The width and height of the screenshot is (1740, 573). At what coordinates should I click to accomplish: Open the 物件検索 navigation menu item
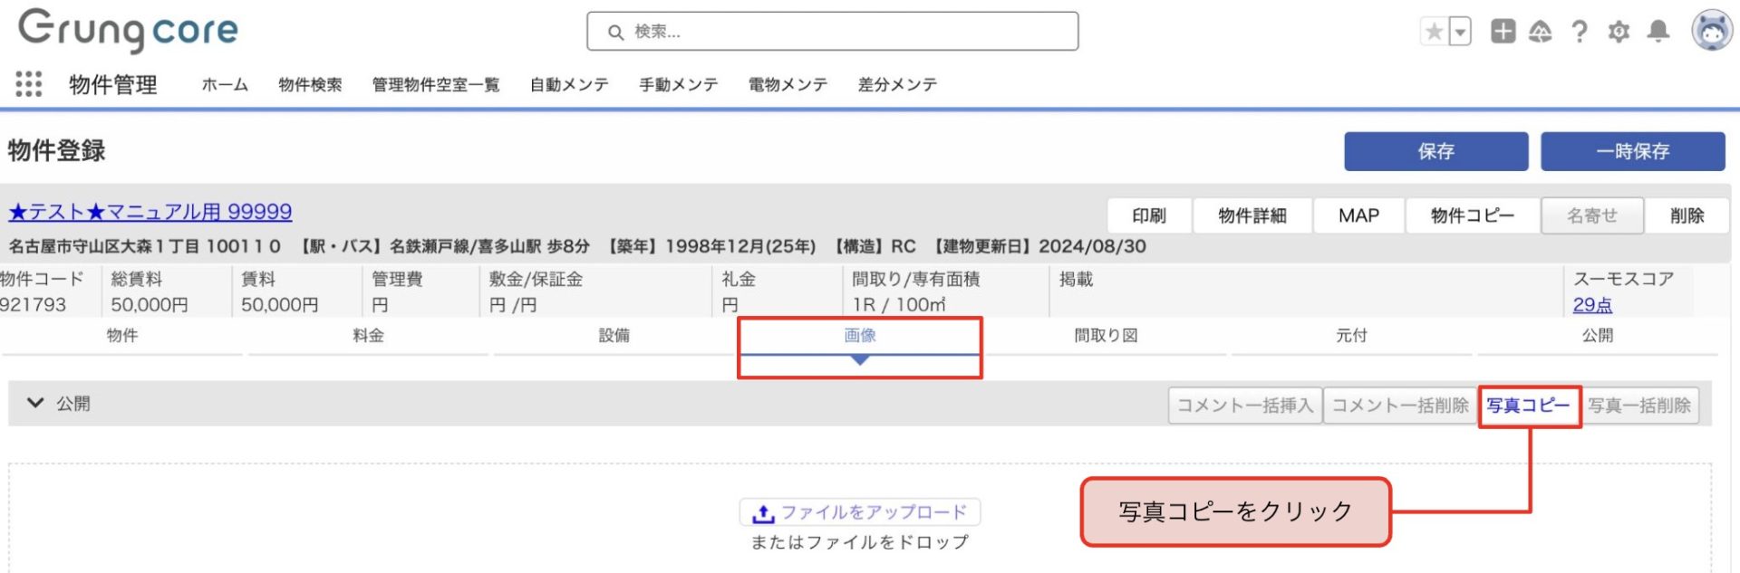tap(310, 85)
